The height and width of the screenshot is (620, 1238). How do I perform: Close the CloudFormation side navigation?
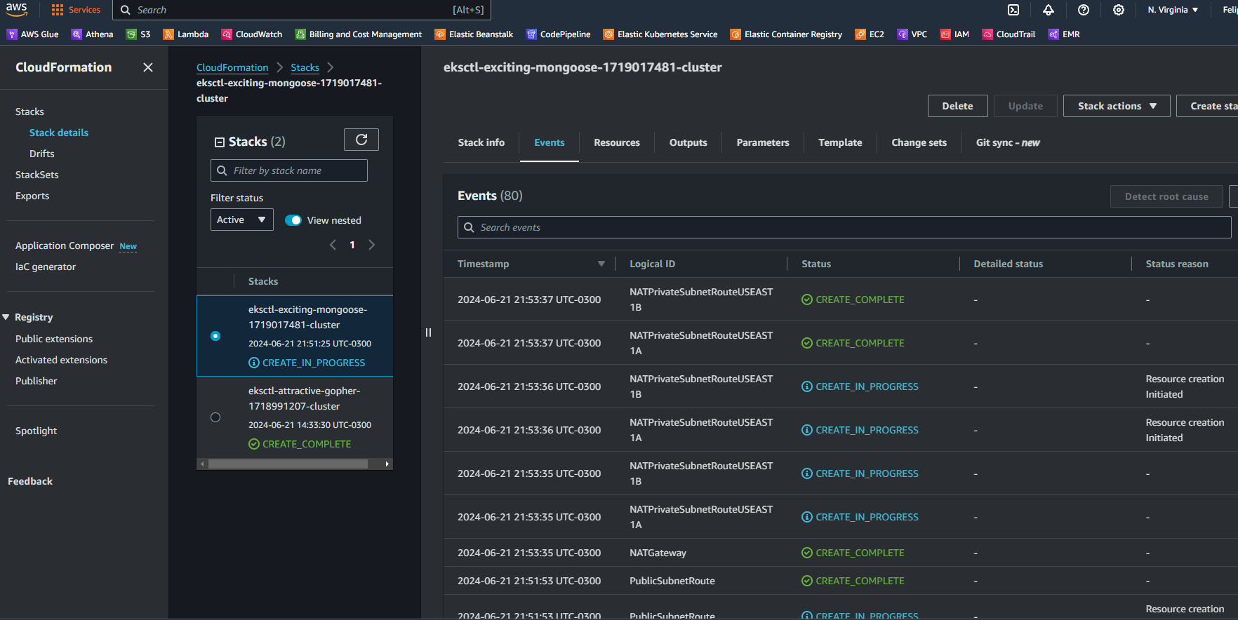pos(148,67)
